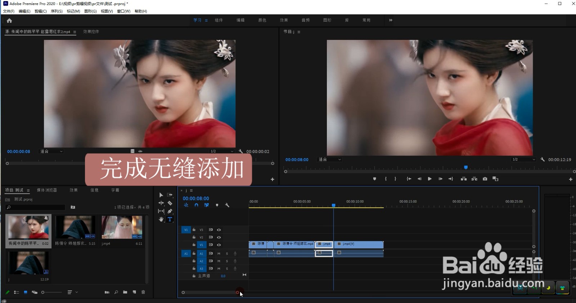Select the Razor tool
Screen dimensions: 576x303
[x=170, y=203]
